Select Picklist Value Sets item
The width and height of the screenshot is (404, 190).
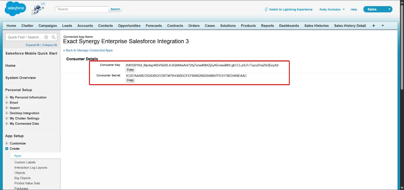point(27,183)
